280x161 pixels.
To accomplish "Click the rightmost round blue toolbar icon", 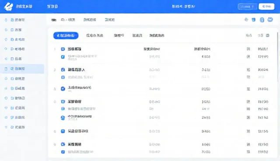I will [270, 20].
